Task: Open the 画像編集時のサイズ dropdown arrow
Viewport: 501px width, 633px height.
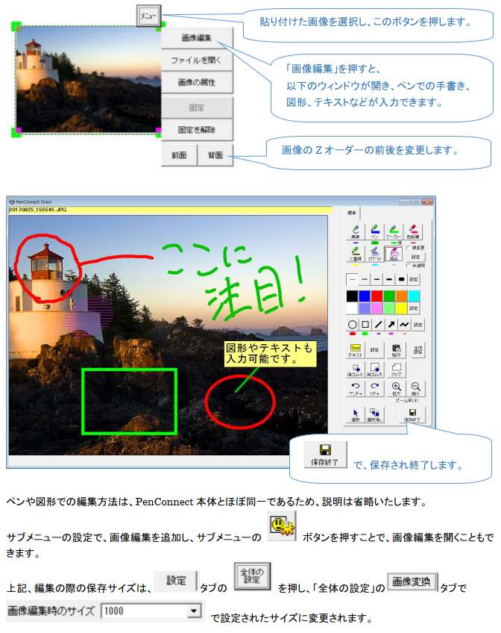Action: coord(195,611)
